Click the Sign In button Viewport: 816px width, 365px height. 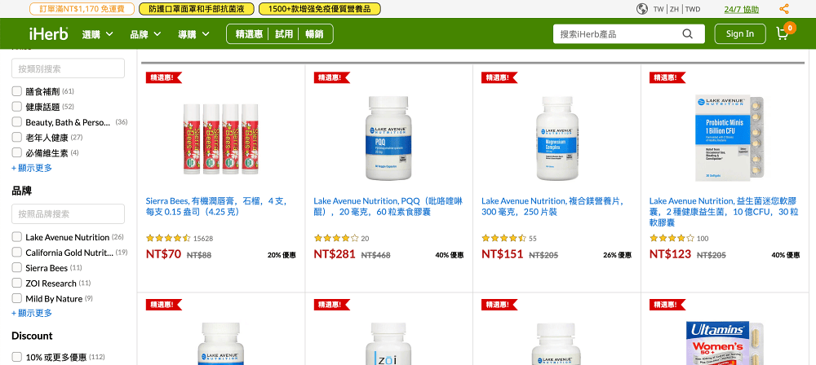(x=739, y=33)
